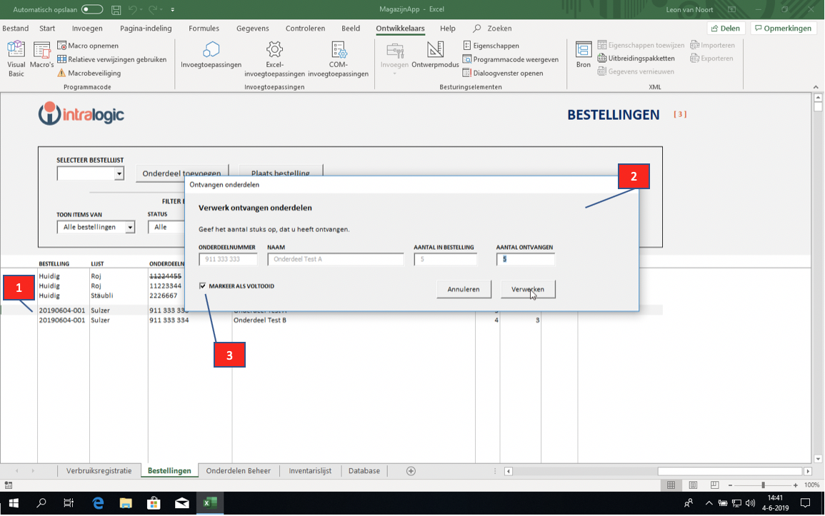Image resolution: width=825 pixels, height=516 pixels.
Task: Uncheck Markeer als voltooid checkbox
Action: click(203, 286)
